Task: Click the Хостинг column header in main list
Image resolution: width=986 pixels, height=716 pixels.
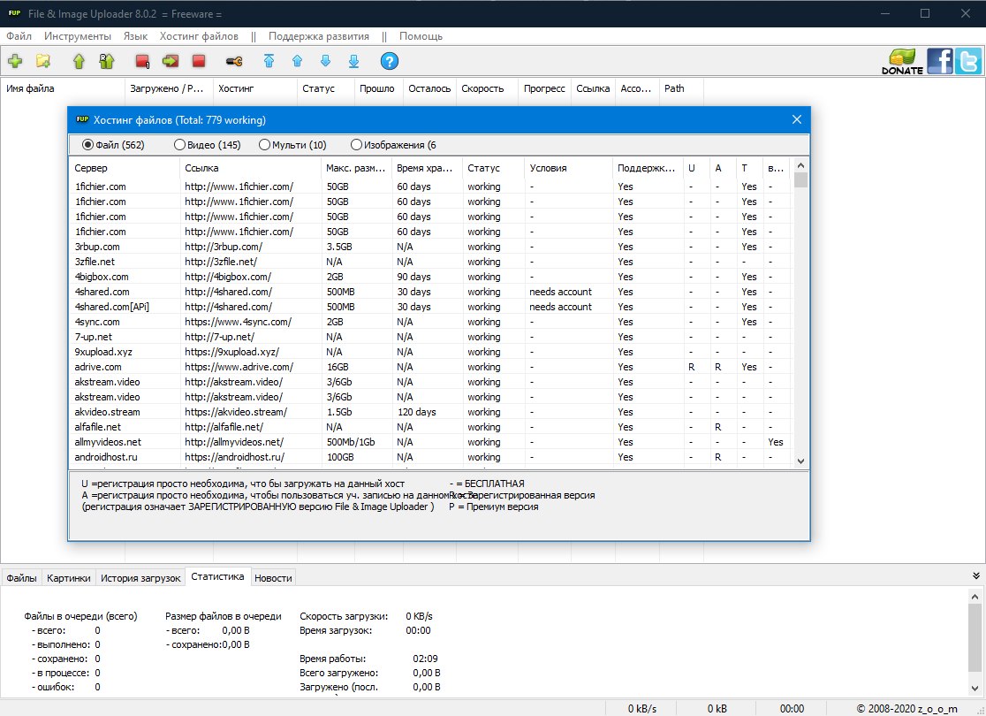Action: pyautogui.click(x=254, y=88)
